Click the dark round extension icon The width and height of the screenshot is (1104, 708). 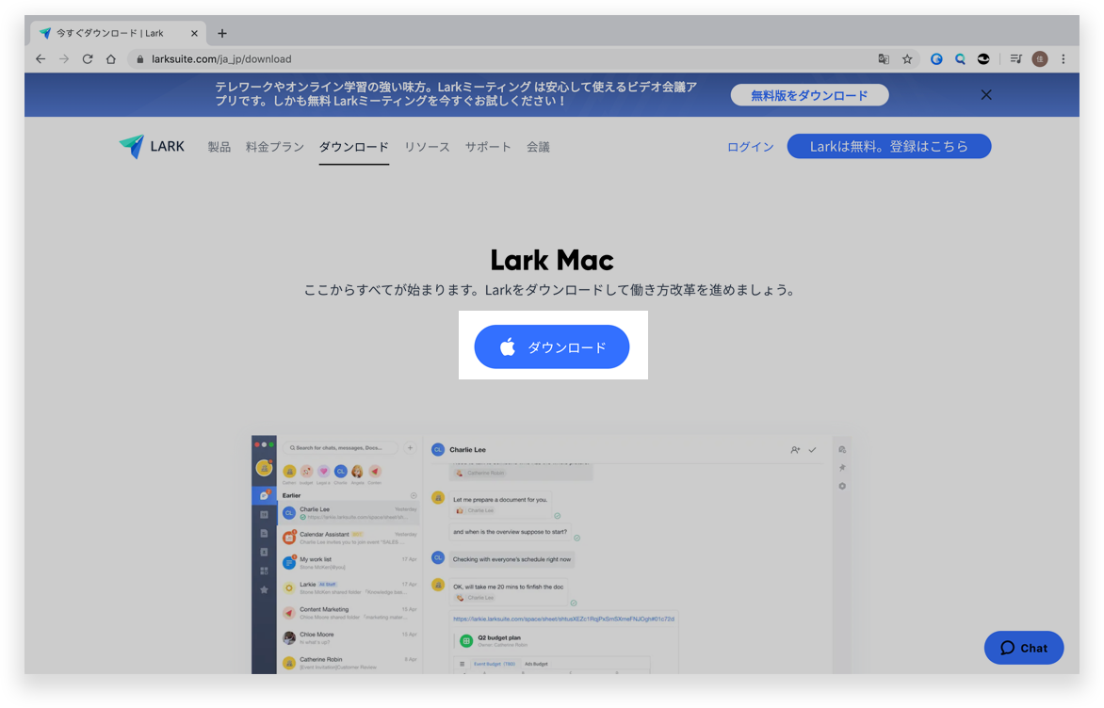983,59
